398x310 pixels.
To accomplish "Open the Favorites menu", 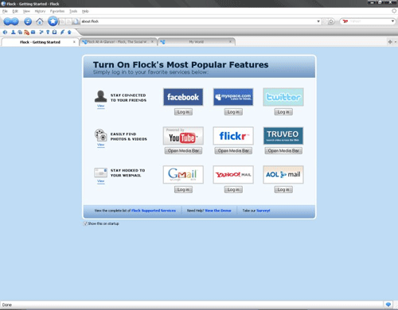I will point(57,11).
